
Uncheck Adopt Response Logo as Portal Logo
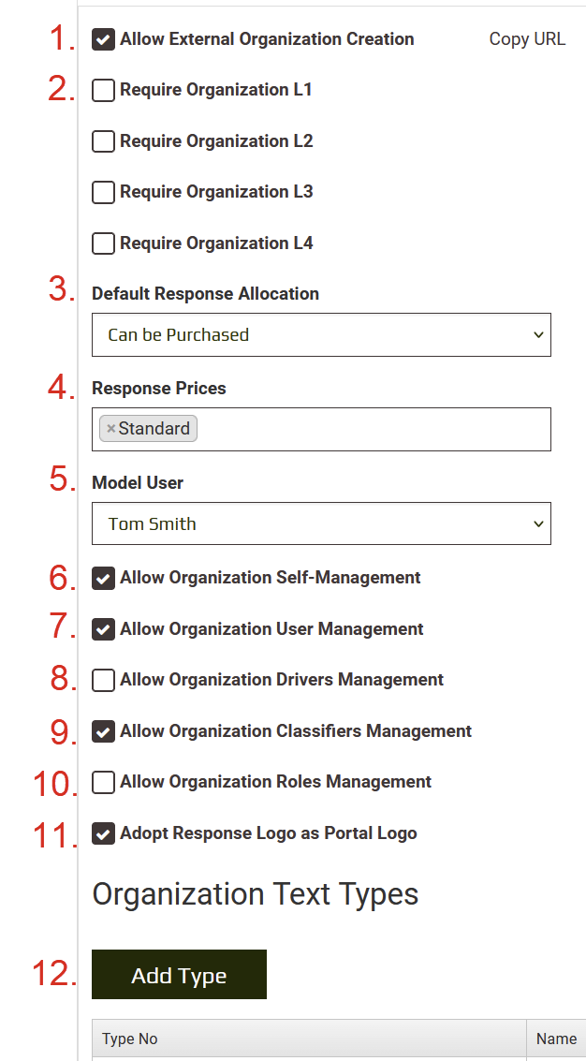click(104, 833)
